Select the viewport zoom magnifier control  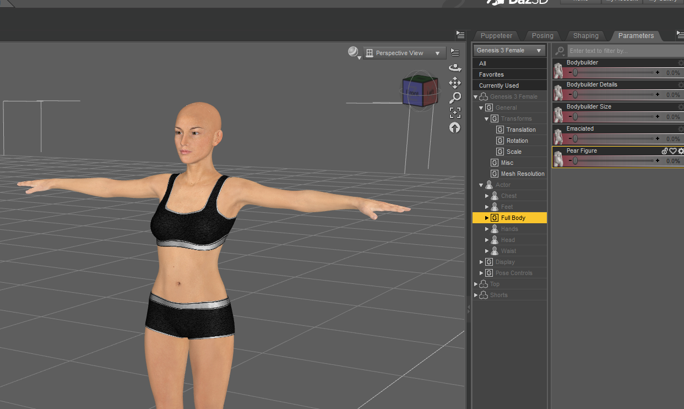coord(455,98)
